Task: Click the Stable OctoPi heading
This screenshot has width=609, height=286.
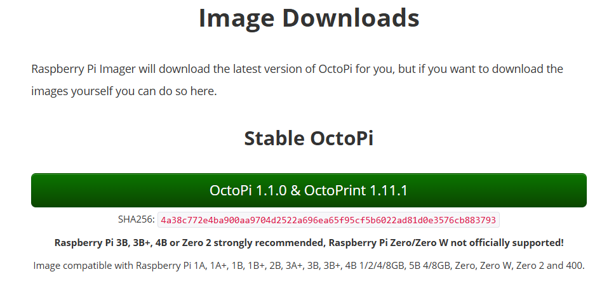Action: 309,138
